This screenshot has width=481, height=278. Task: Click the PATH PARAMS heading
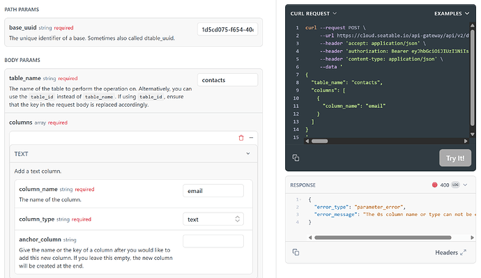pyautogui.click(x=22, y=10)
